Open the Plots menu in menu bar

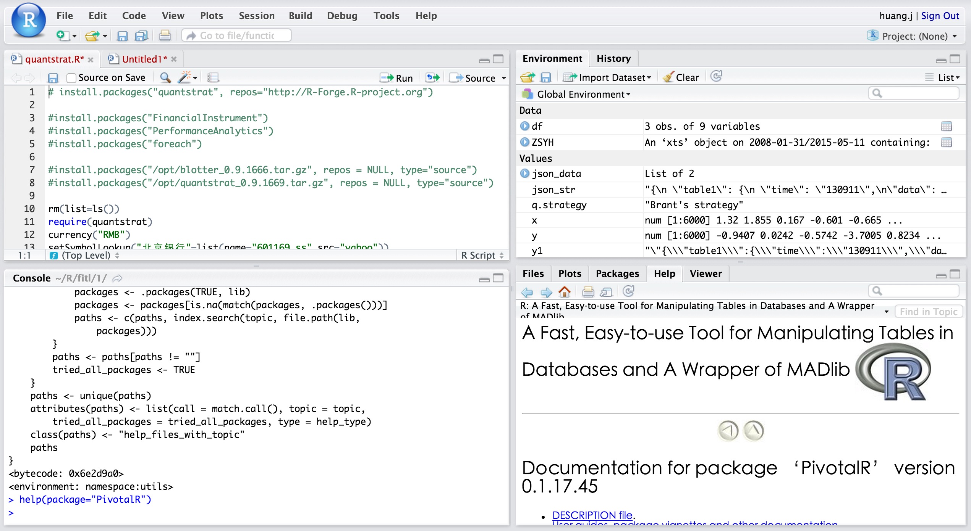pos(212,16)
